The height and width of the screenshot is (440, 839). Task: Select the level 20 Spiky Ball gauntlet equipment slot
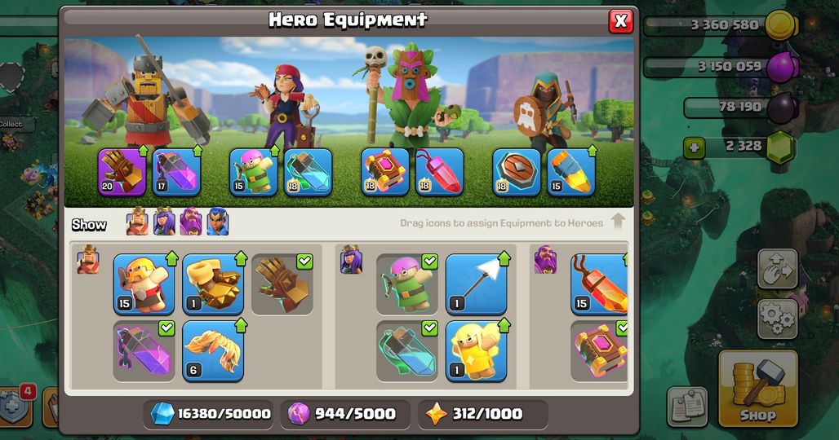pos(122,173)
